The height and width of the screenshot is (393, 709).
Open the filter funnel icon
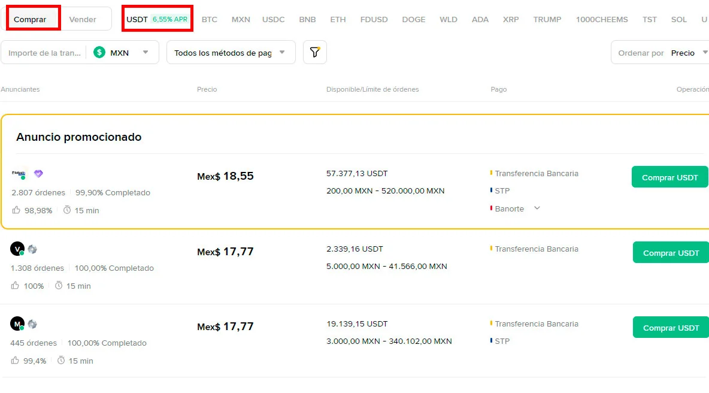pos(315,53)
